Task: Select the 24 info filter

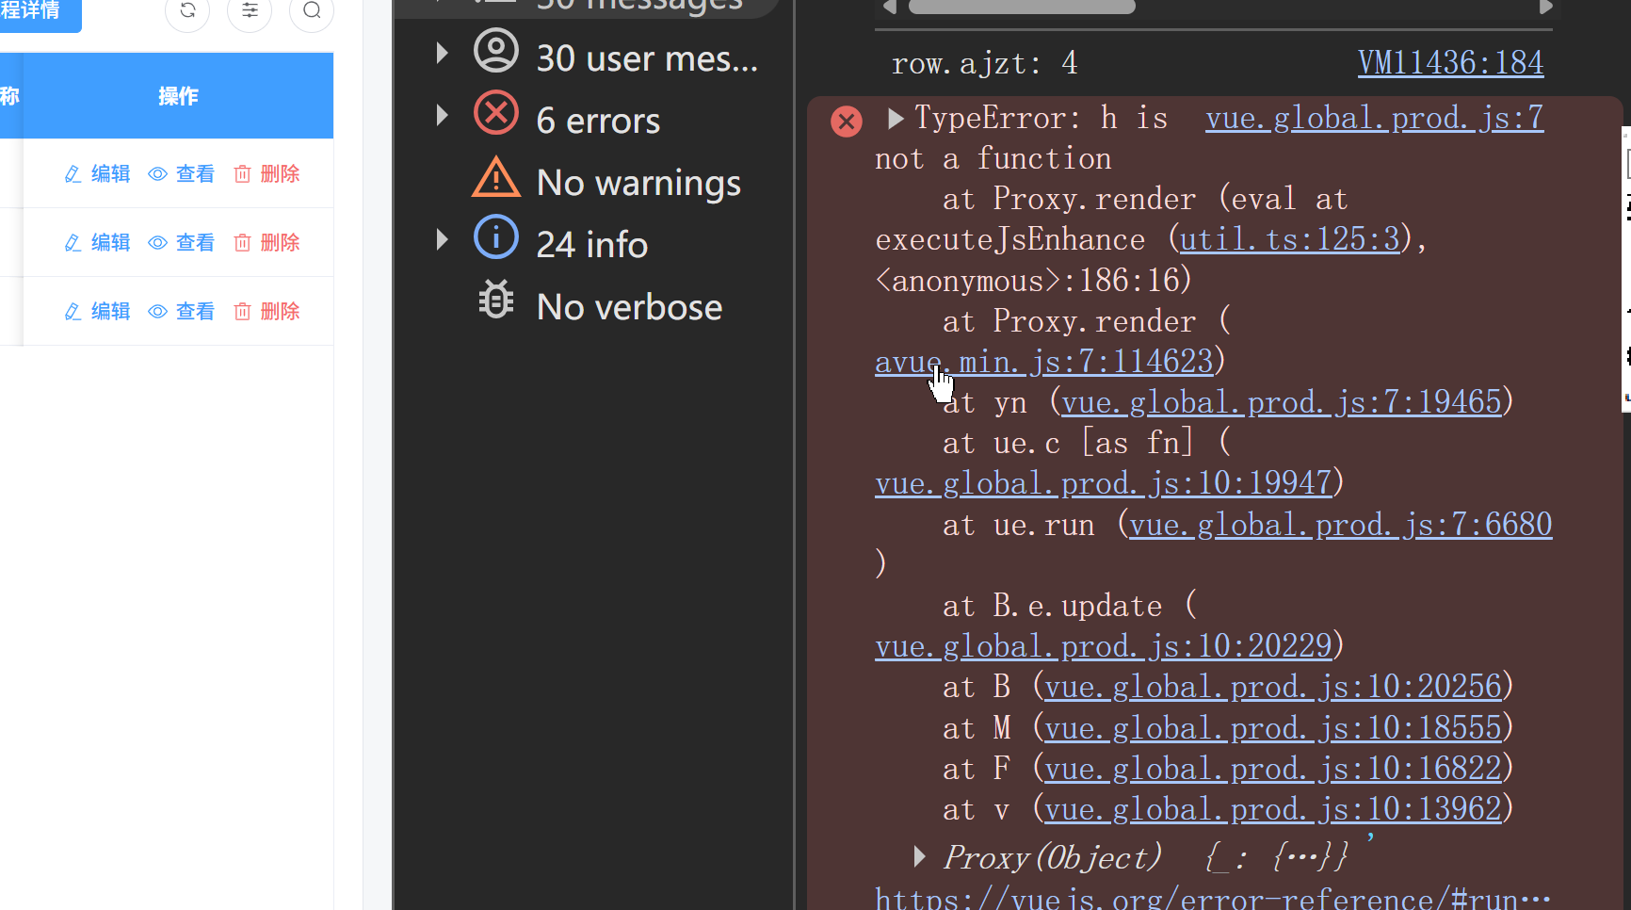Action: click(591, 245)
